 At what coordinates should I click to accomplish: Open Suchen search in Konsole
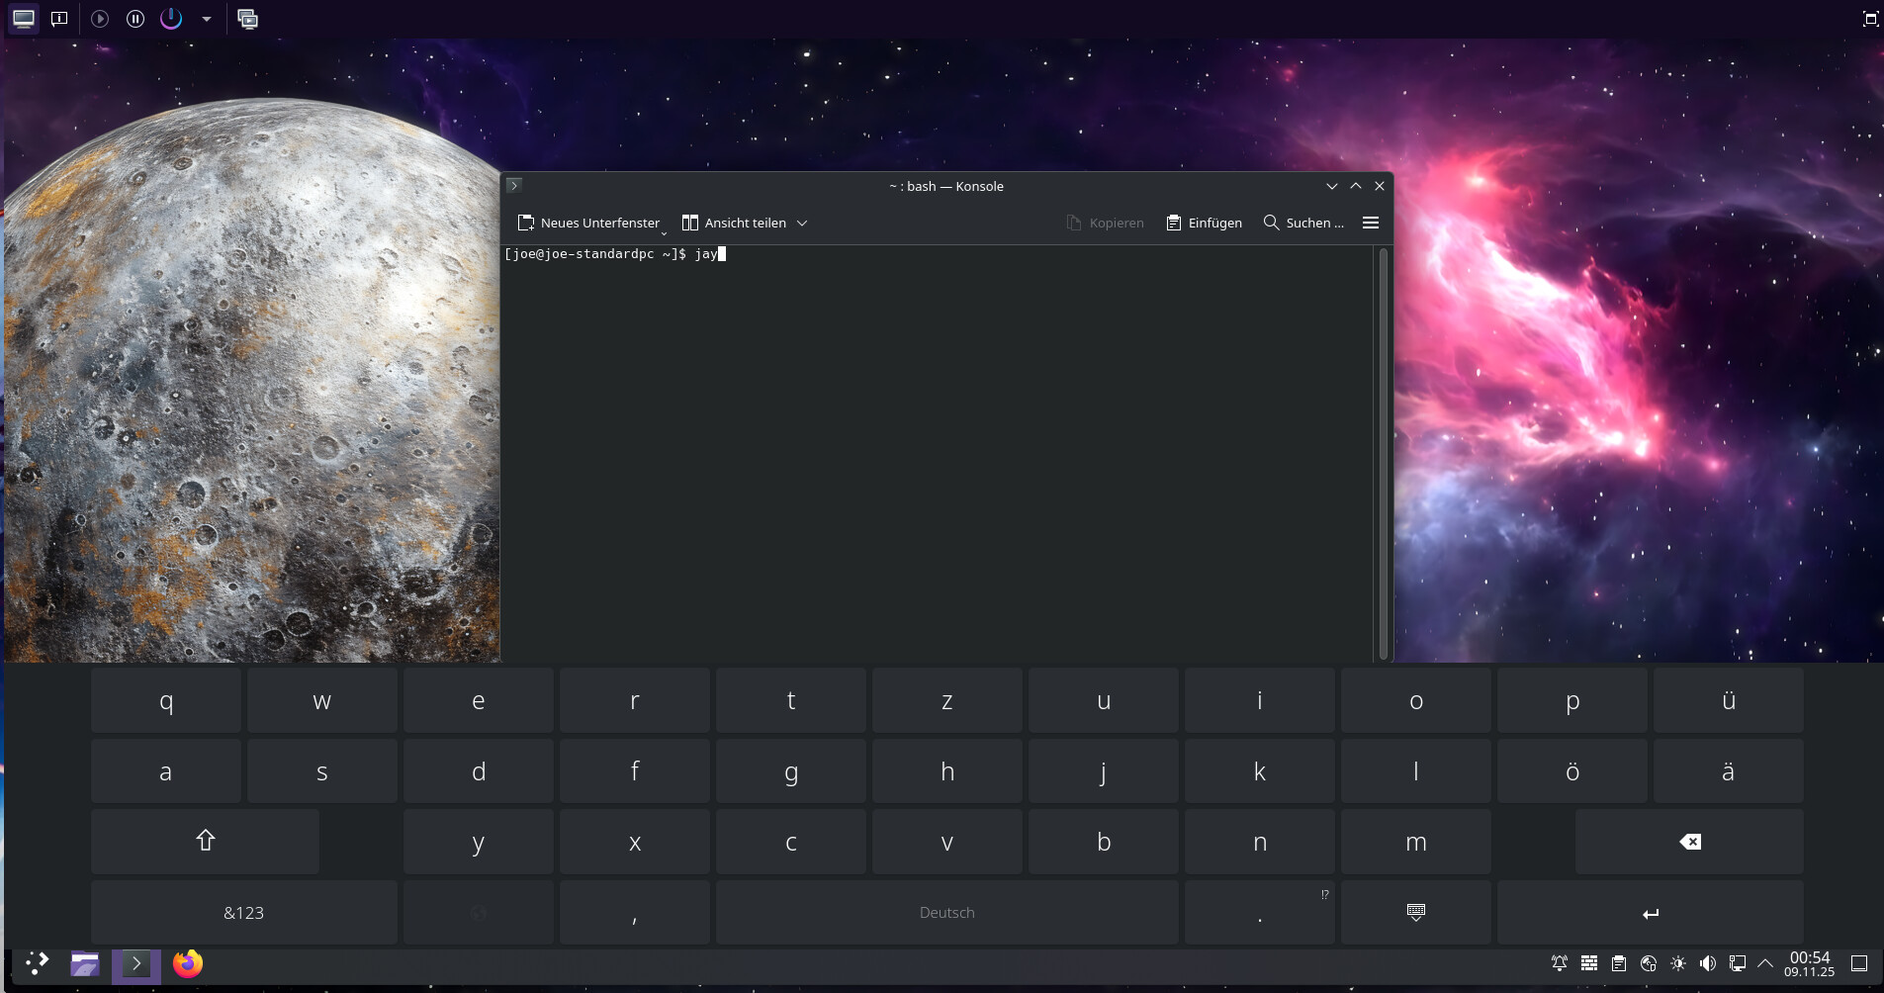click(x=1303, y=223)
